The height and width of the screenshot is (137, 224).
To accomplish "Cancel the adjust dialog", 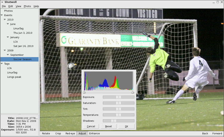I will pos(91,126).
